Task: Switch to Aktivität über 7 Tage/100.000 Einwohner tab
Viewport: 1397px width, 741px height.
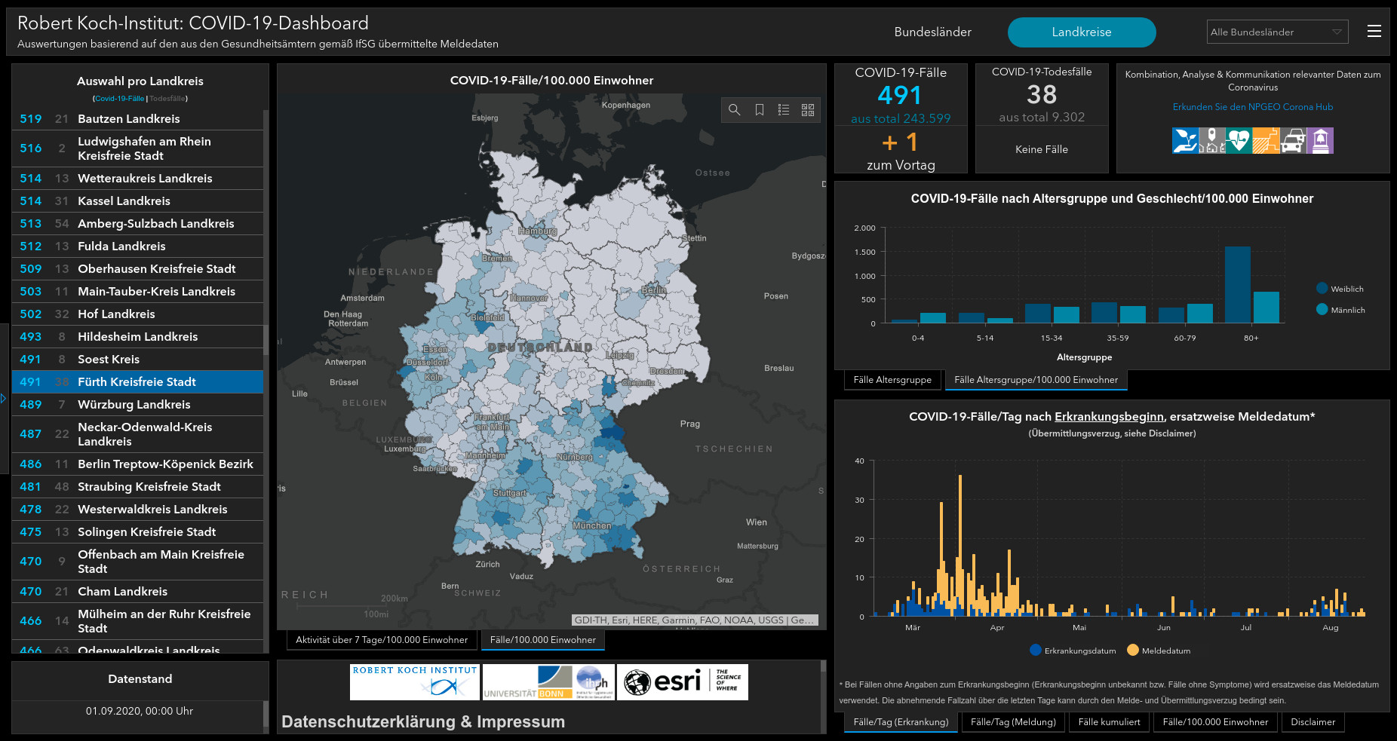Action: tap(382, 640)
